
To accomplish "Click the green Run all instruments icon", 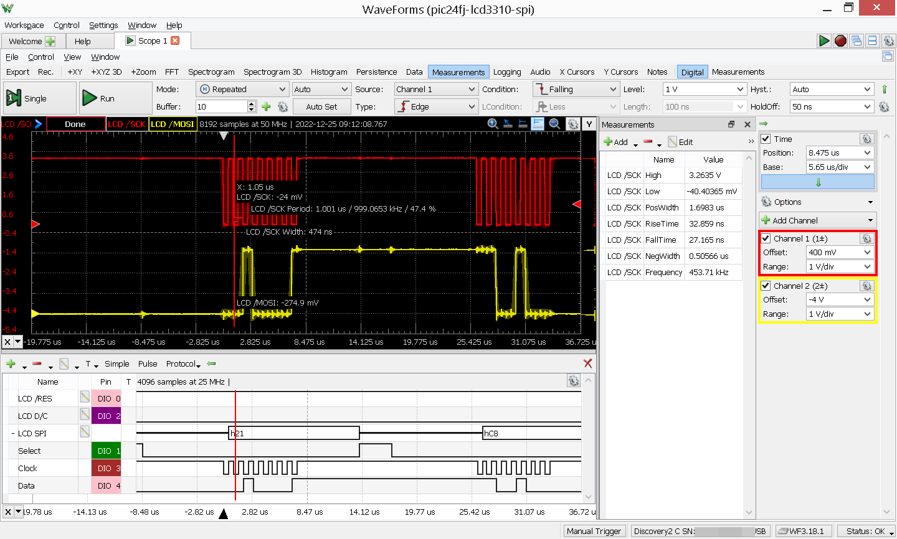I will tap(823, 41).
